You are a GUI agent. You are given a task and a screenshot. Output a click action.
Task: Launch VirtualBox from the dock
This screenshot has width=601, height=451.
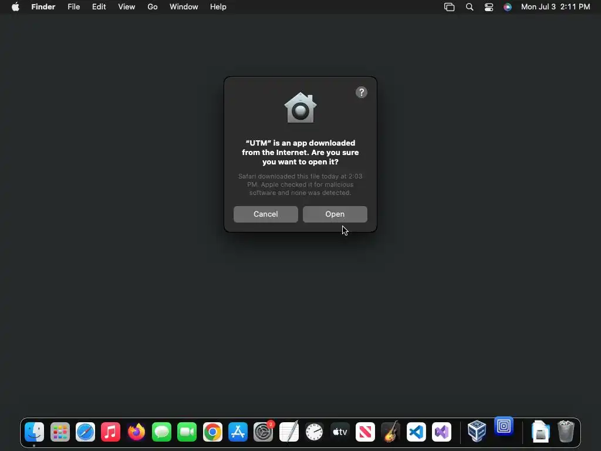477,431
